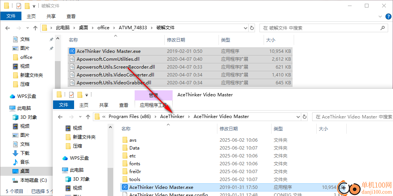The image size is (393, 196).
Task: Open 应用程序工具 ribbon tab
Action: point(153,105)
